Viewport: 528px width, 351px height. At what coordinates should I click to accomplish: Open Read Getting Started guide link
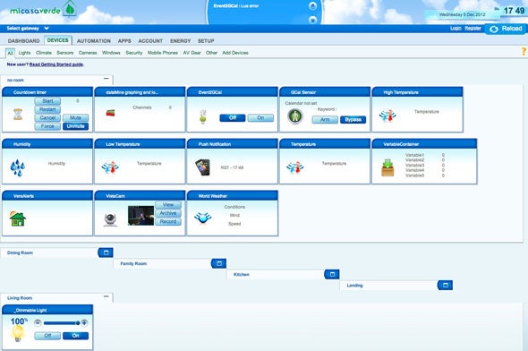click(x=56, y=64)
